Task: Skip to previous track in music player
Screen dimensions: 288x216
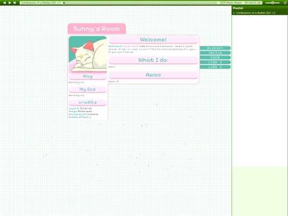Action: click(x=5, y=3)
